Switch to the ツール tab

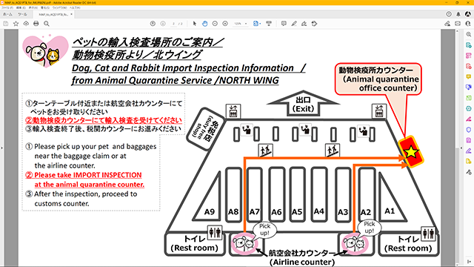pos(22,14)
